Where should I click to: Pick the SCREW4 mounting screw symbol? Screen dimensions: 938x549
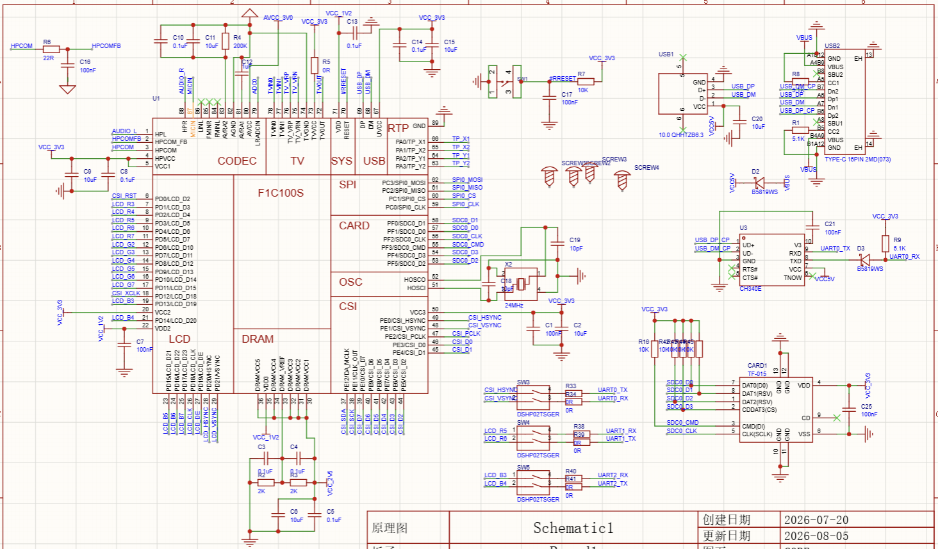[621, 180]
